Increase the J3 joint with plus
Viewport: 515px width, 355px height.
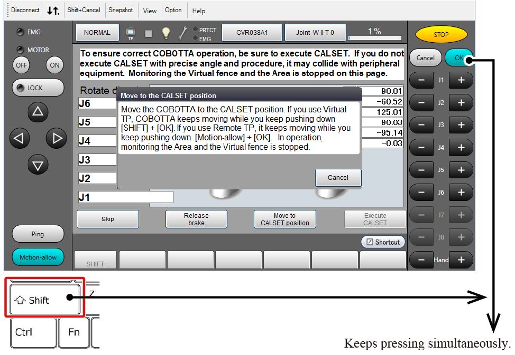461,125
